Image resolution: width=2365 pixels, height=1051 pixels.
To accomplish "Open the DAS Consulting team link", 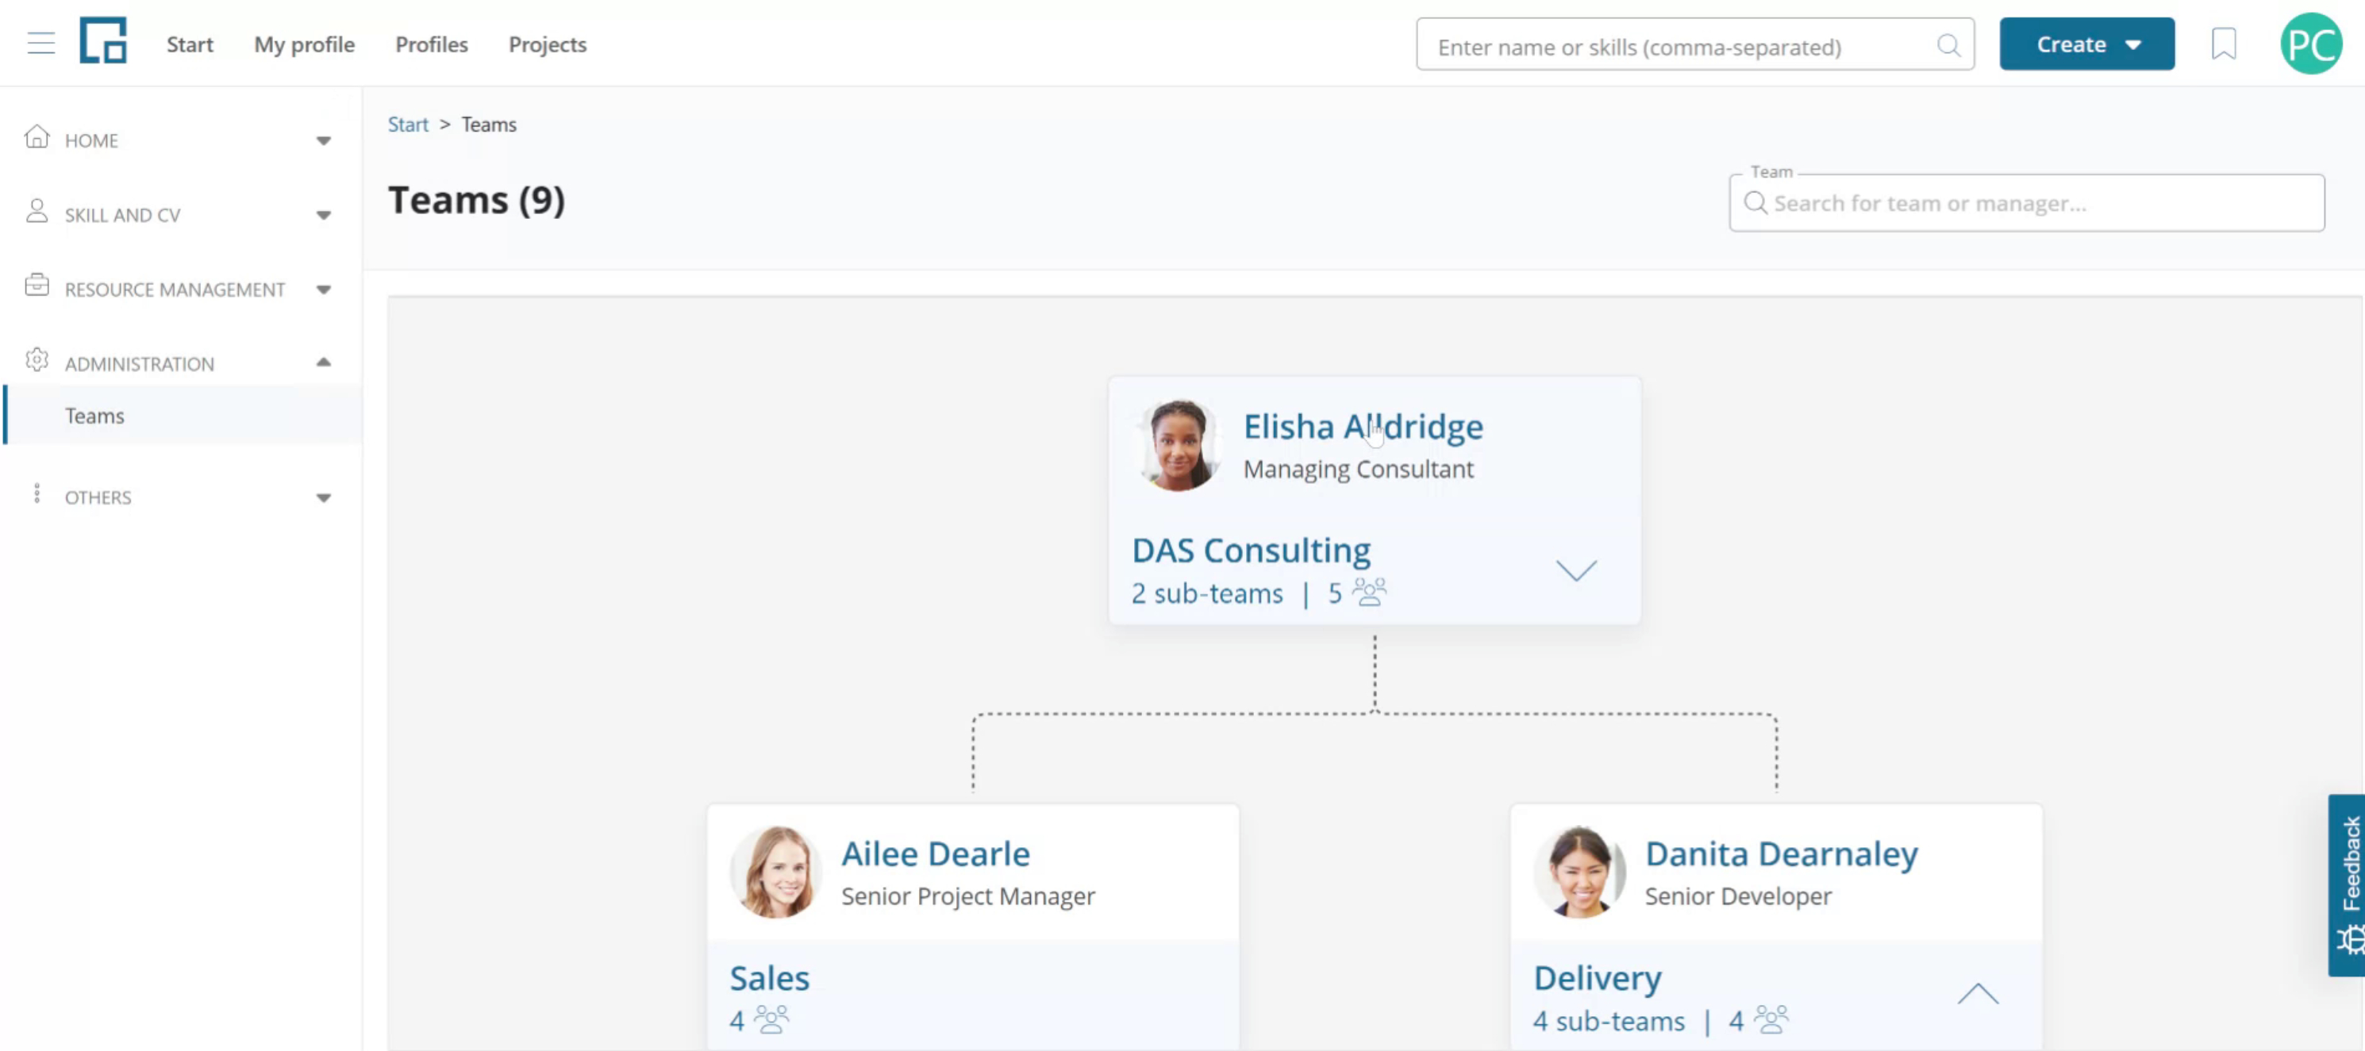I will coord(1251,550).
